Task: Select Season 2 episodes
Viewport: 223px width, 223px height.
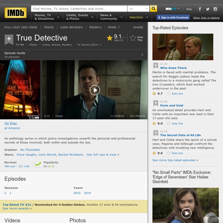Action: pos(5,193)
